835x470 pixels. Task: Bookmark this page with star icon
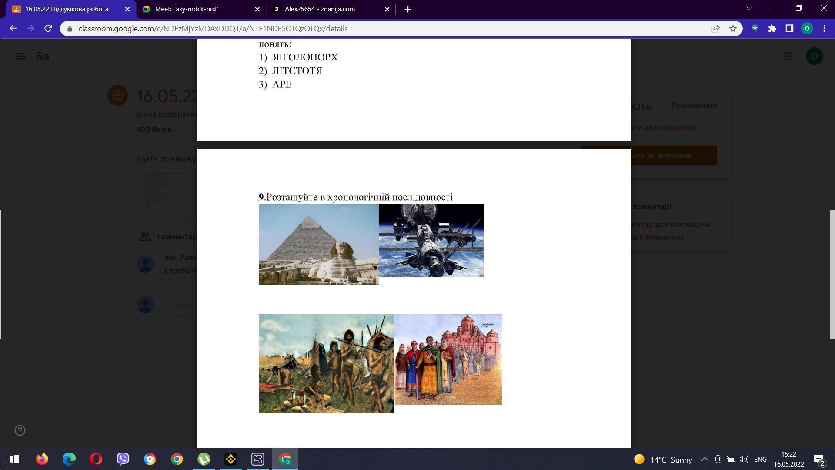click(733, 28)
